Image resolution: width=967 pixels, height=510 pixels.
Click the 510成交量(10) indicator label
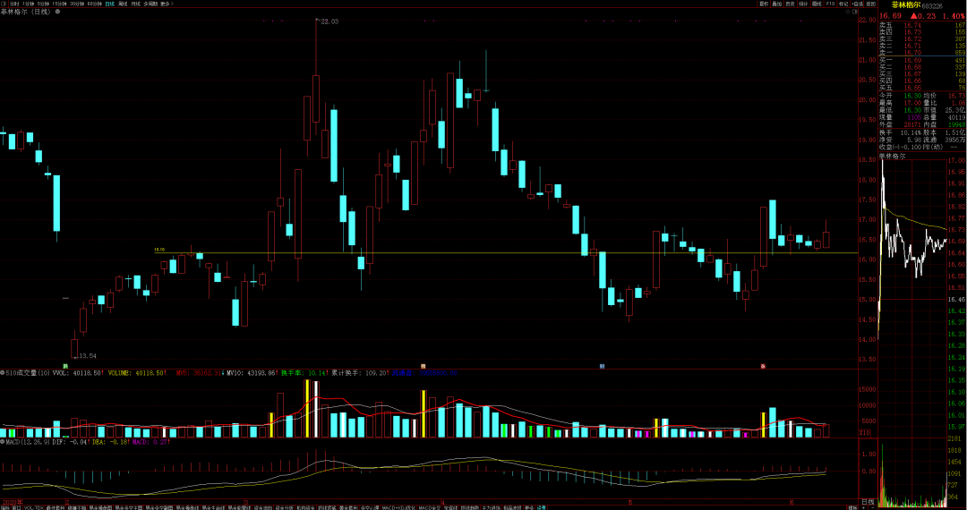(29, 372)
